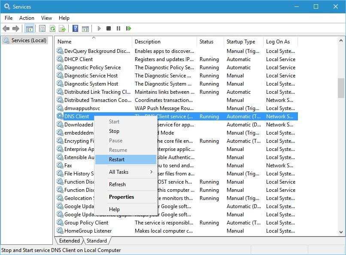346x255 pixels.
Task: Expand the All Tasks submenu
Action: (126, 172)
